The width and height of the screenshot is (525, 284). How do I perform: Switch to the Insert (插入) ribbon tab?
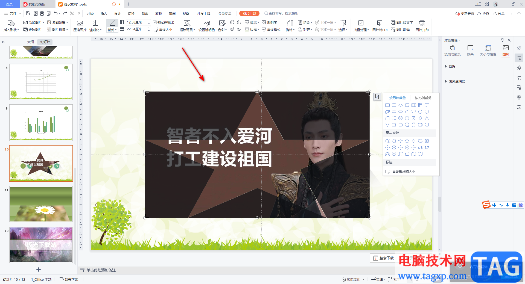[104, 13]
